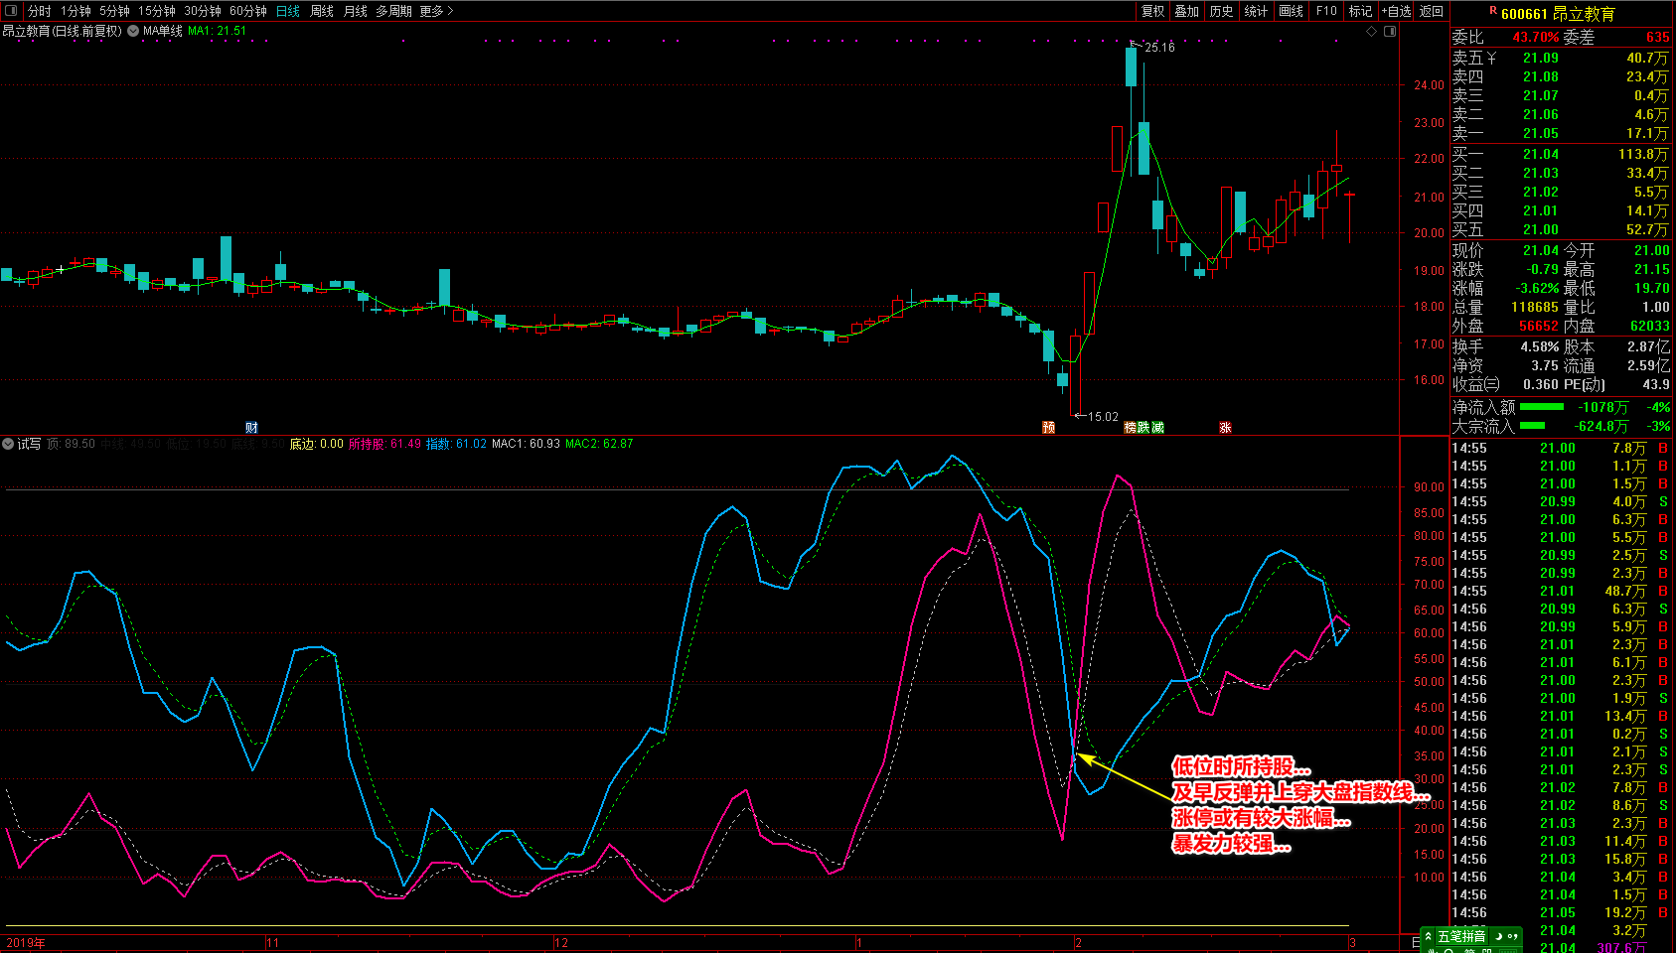
Task: Click the moon icon in input method bar
Action: (x=1497, y=936)
